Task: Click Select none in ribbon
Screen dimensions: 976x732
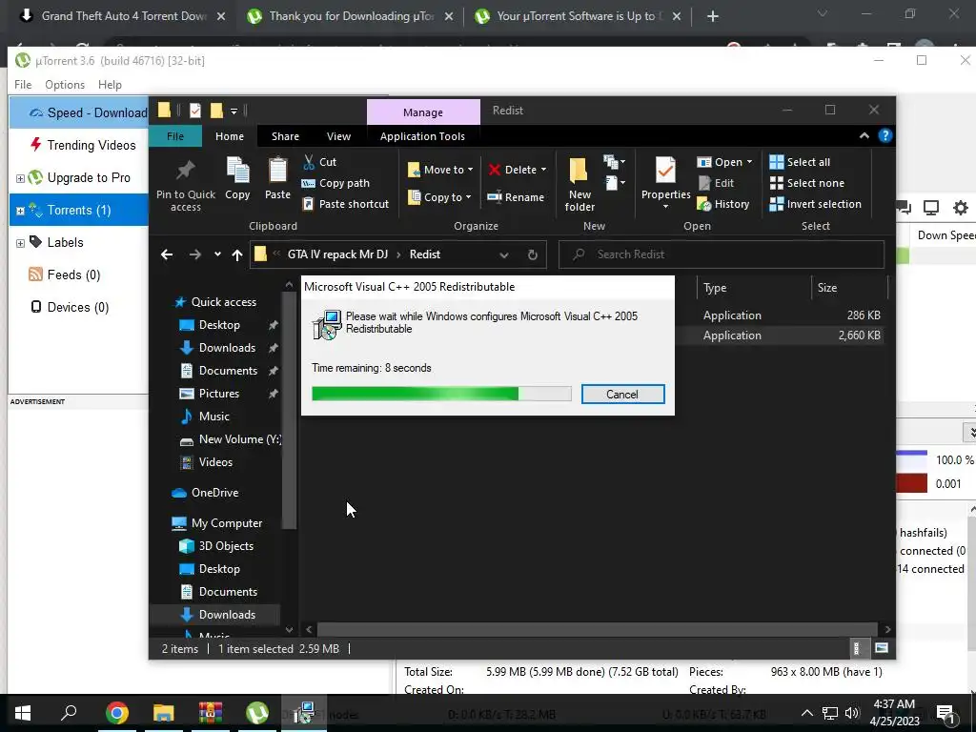Action: tap(807, 183)
